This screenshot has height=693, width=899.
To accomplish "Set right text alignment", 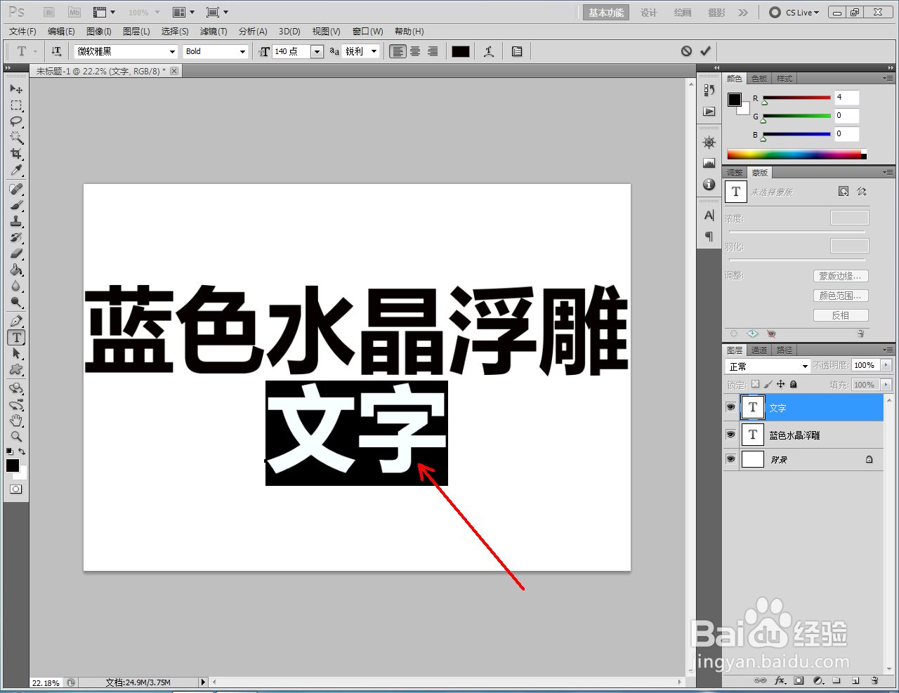I will point(433,51).
